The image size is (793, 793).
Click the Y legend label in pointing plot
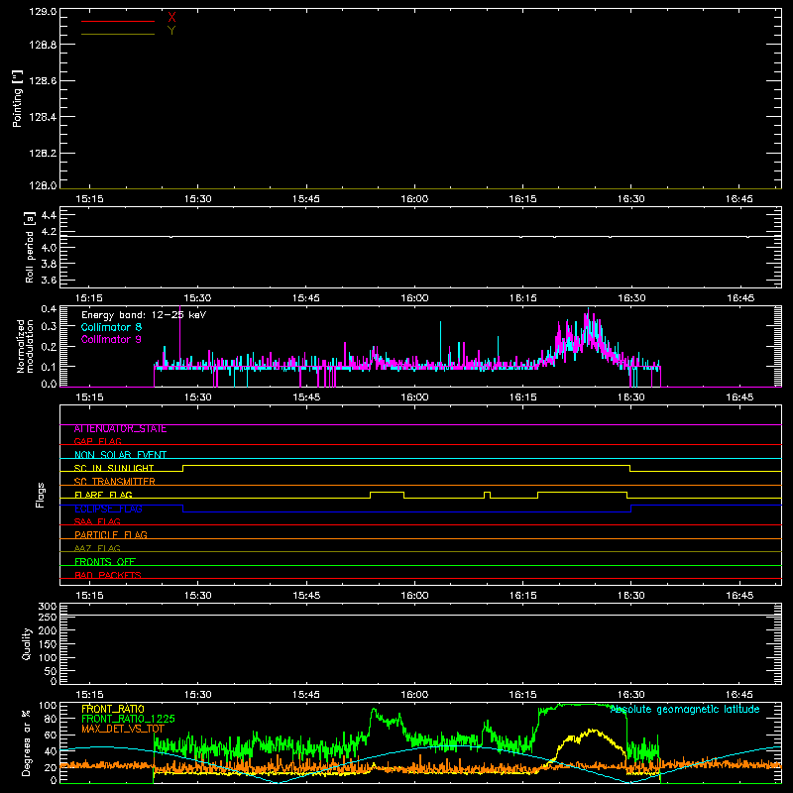pyautogui.click(x=171, y=31)
